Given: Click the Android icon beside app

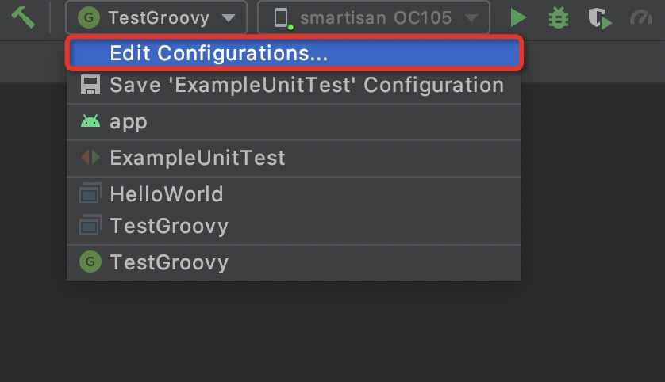Looking at the screenshot, I should 90,121.
